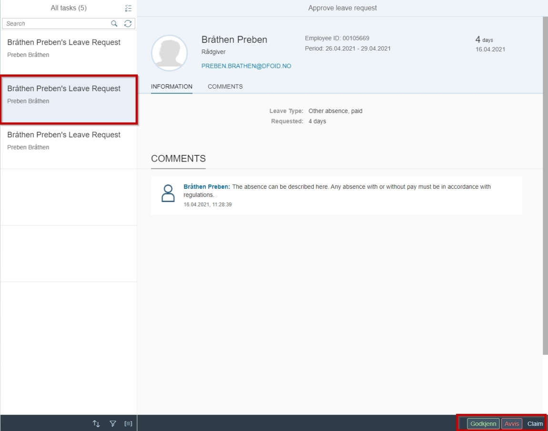Click the Employee ID: 00105669 text

(x=337, y=38)
